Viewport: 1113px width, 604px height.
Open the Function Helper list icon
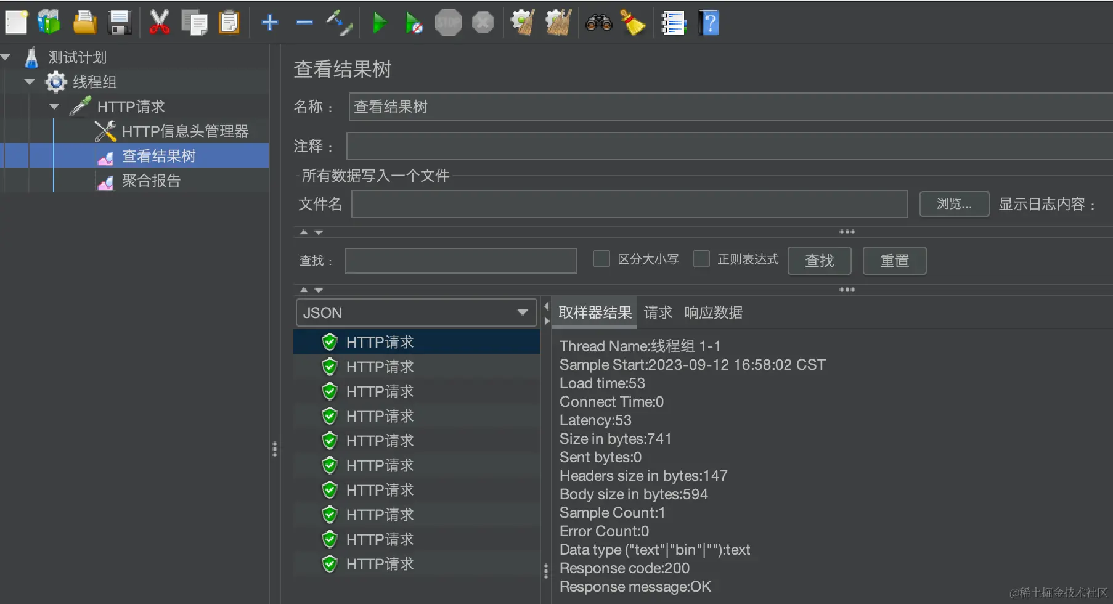(673, 23)
